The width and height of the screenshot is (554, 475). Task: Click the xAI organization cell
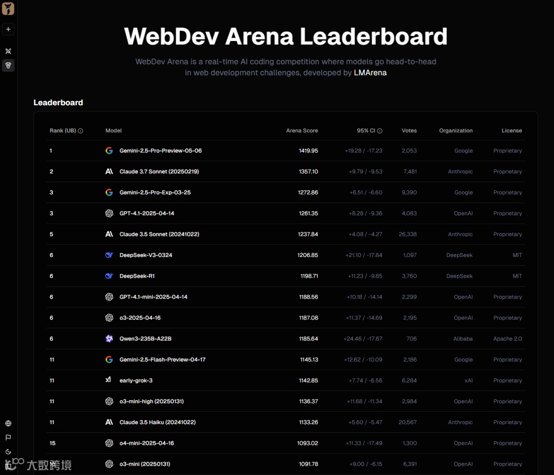[468, 380]
